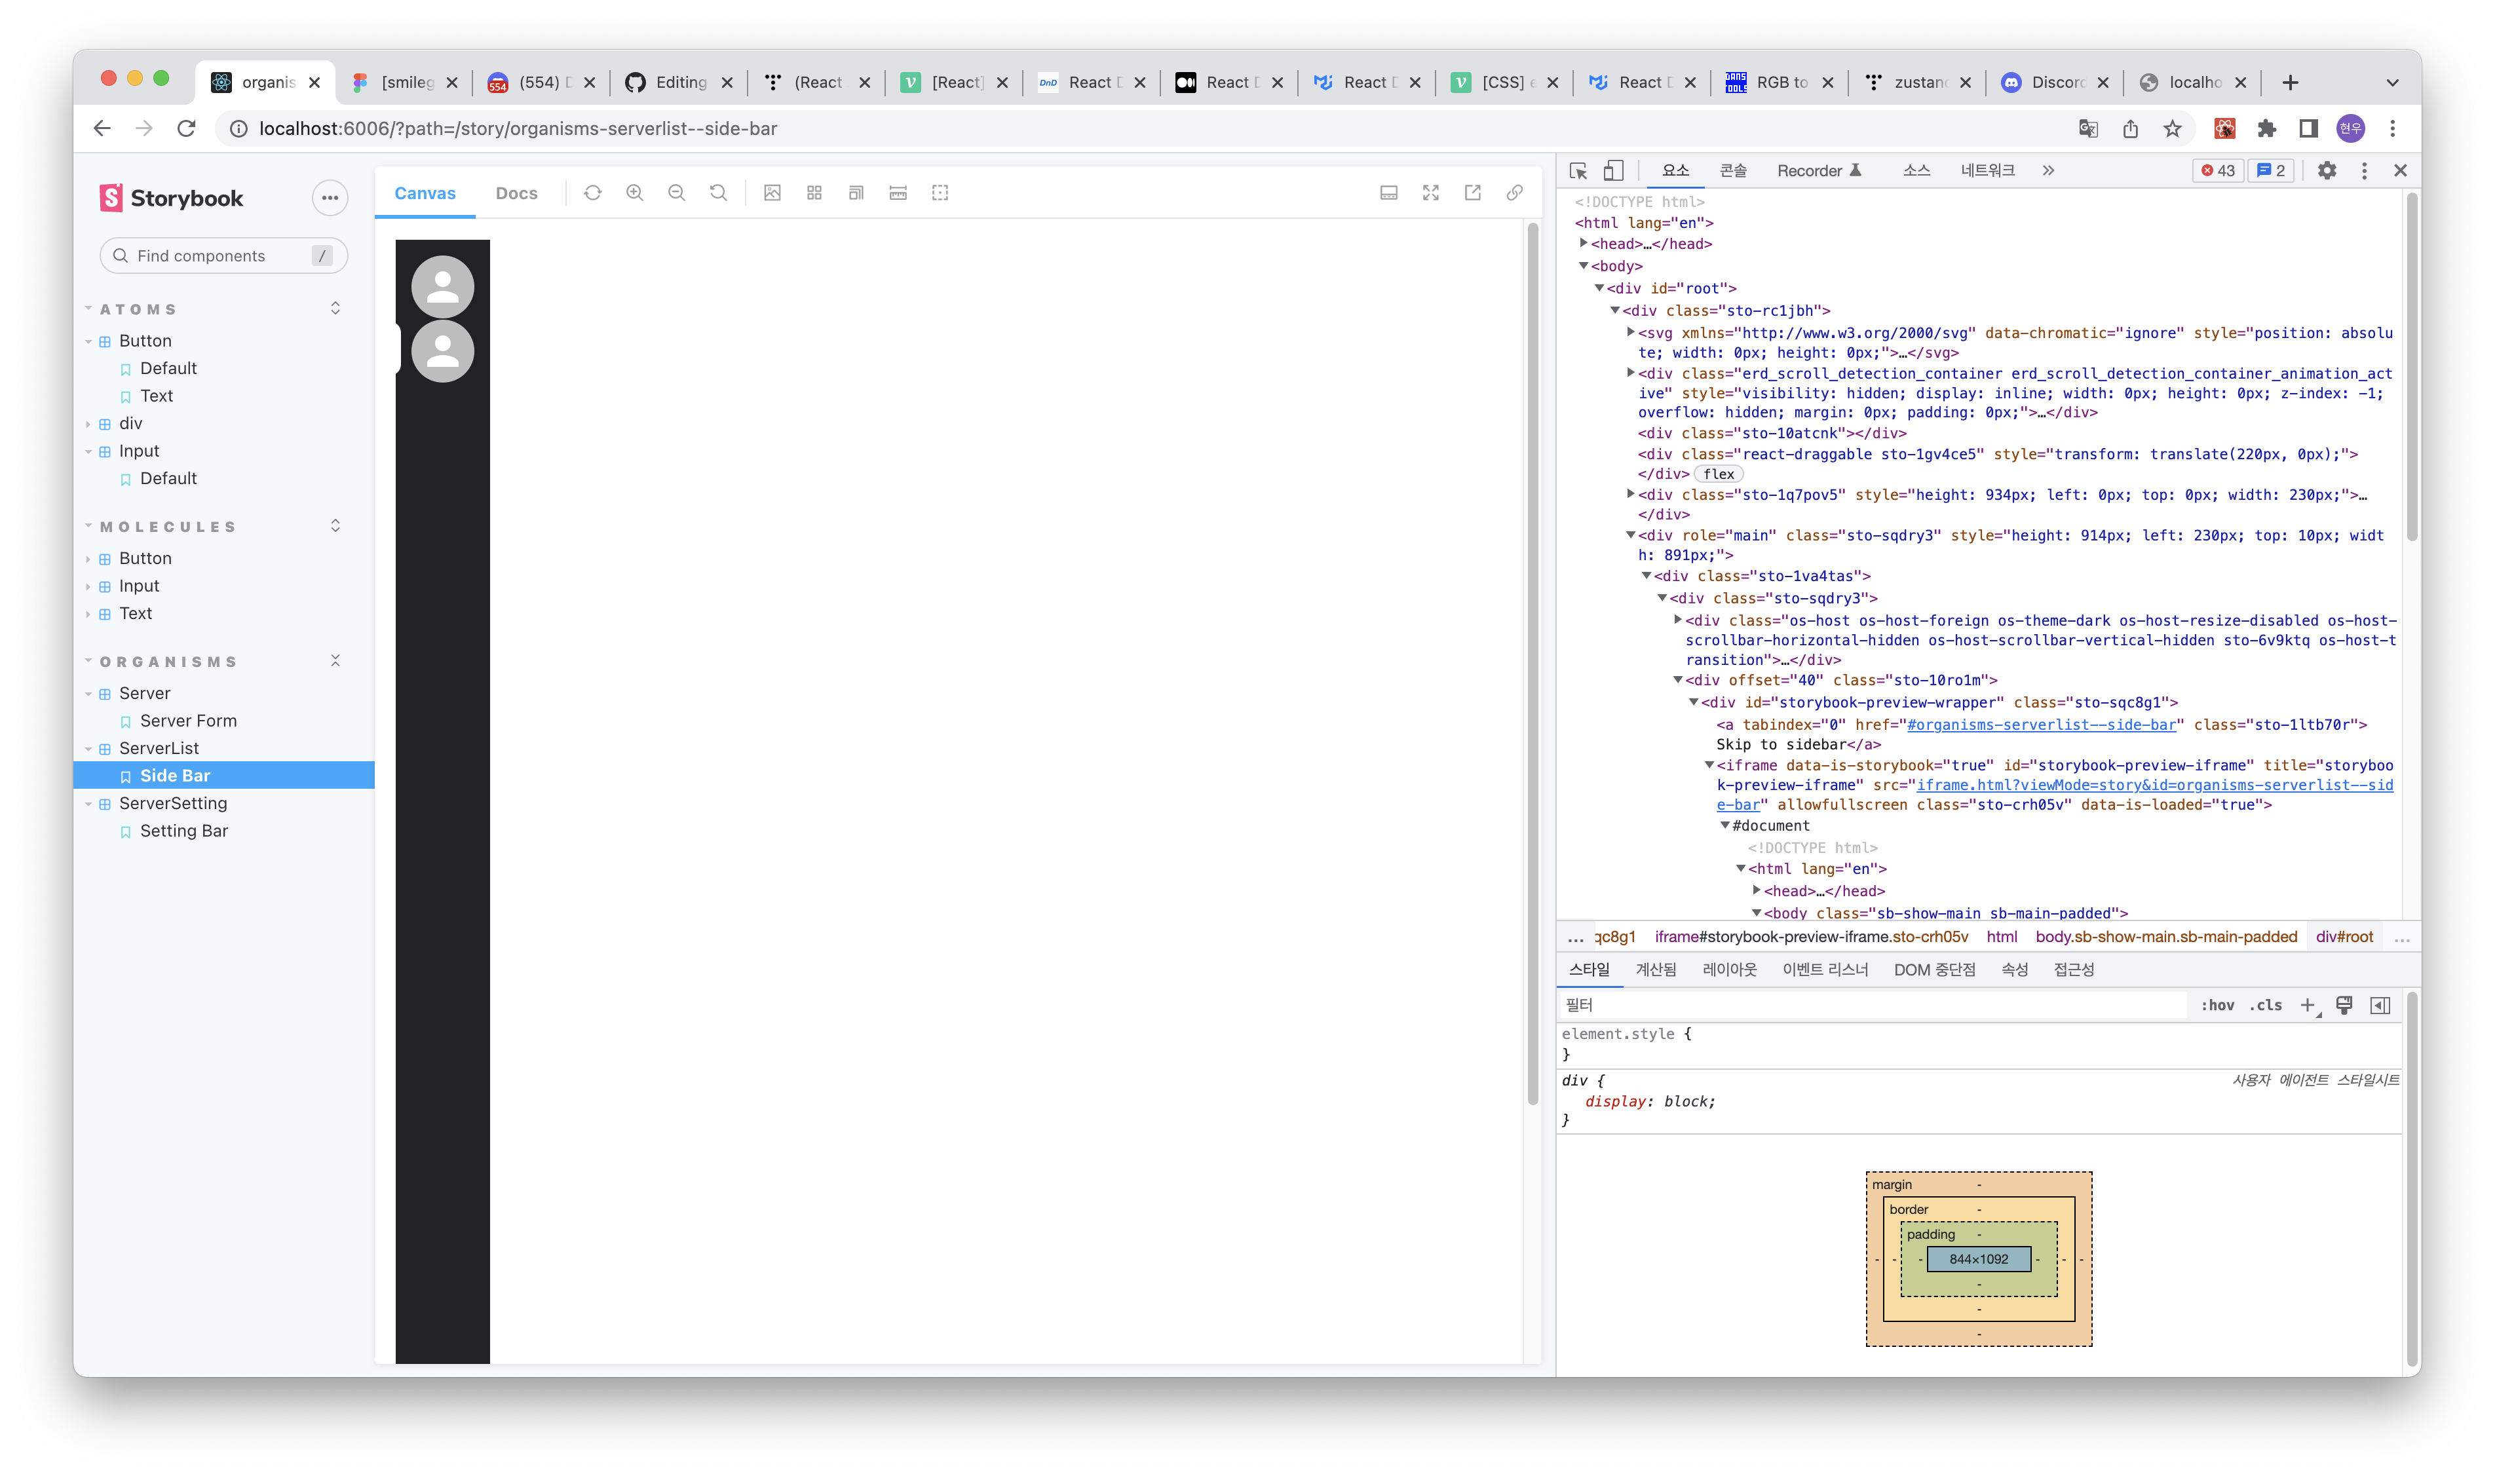Click DevTools inspect element picker icon
The height and width of the screenshot is (1474, 2495).
pyautogui.click(x=1578, y=171)
